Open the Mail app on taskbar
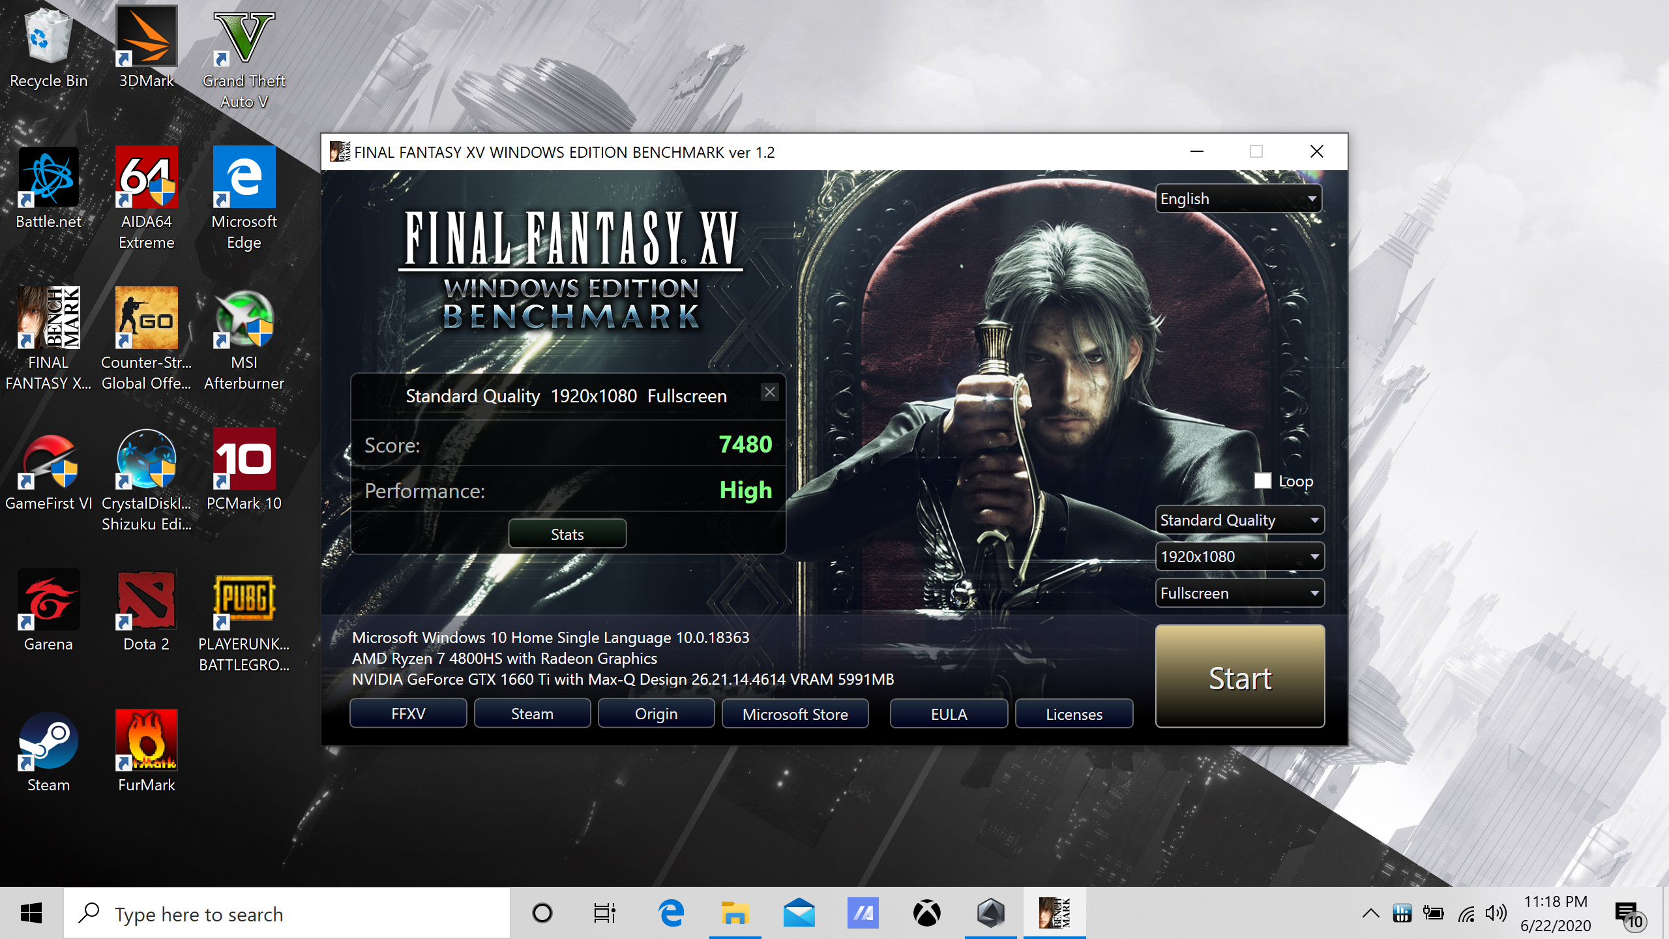Screen dimensions: 1669x939 coord(799,914)
